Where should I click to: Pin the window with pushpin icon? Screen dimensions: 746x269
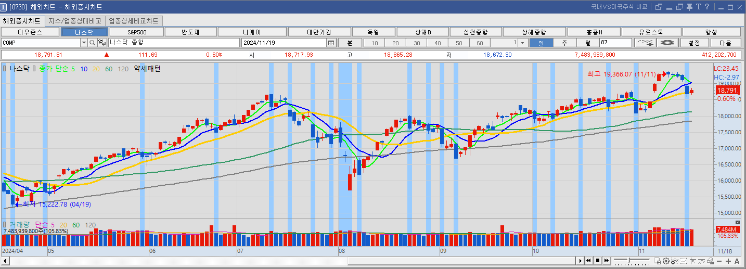click(x=689, y=7)
